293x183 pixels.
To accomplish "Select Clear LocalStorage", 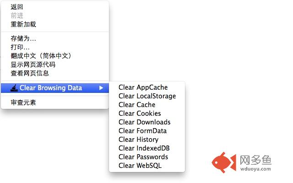I will [147, 96].
